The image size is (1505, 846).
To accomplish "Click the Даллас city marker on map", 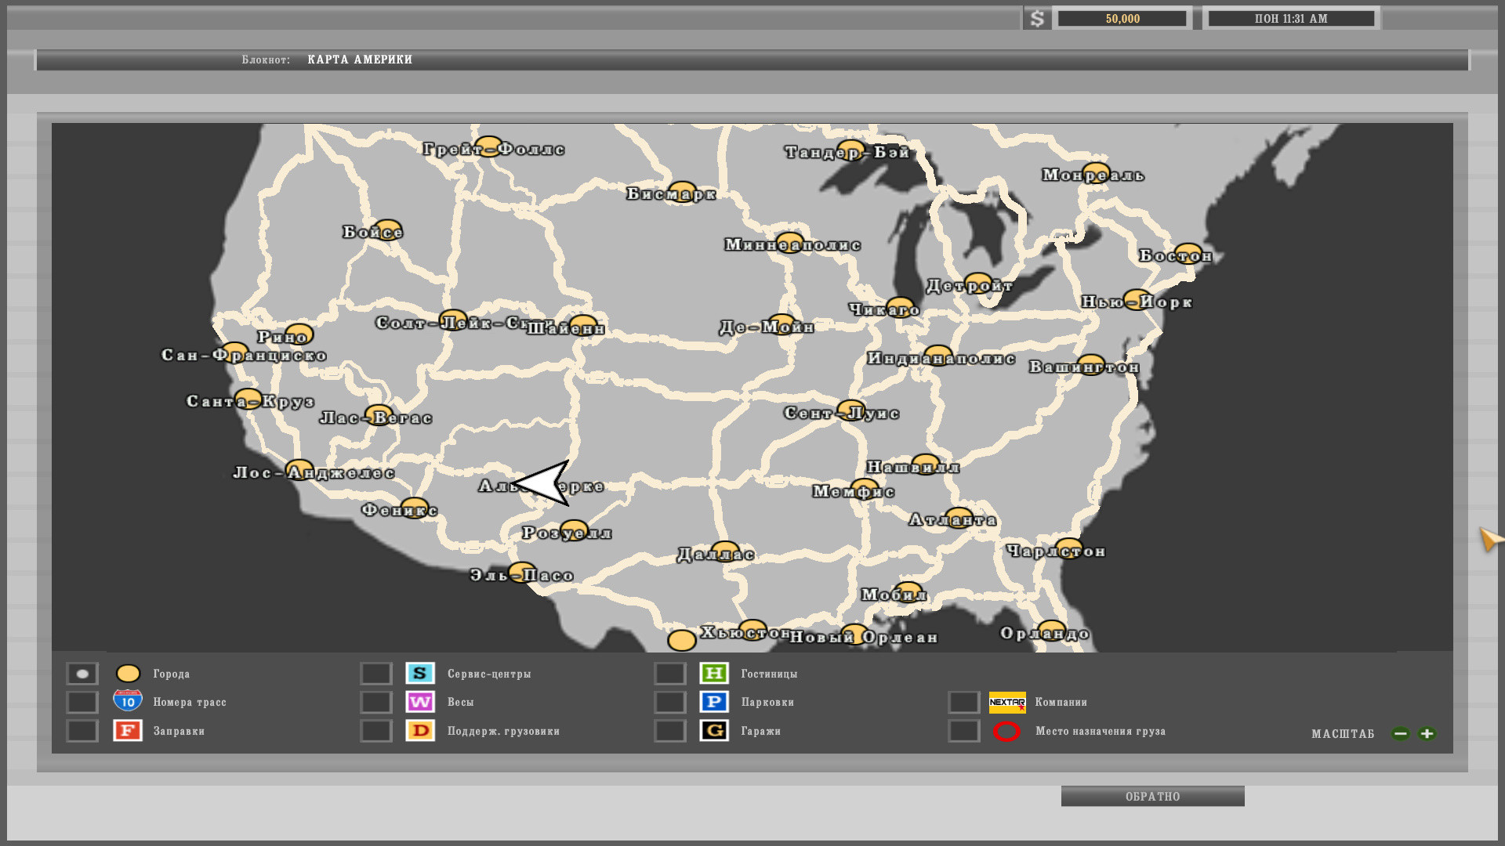I will pos(725,551).
